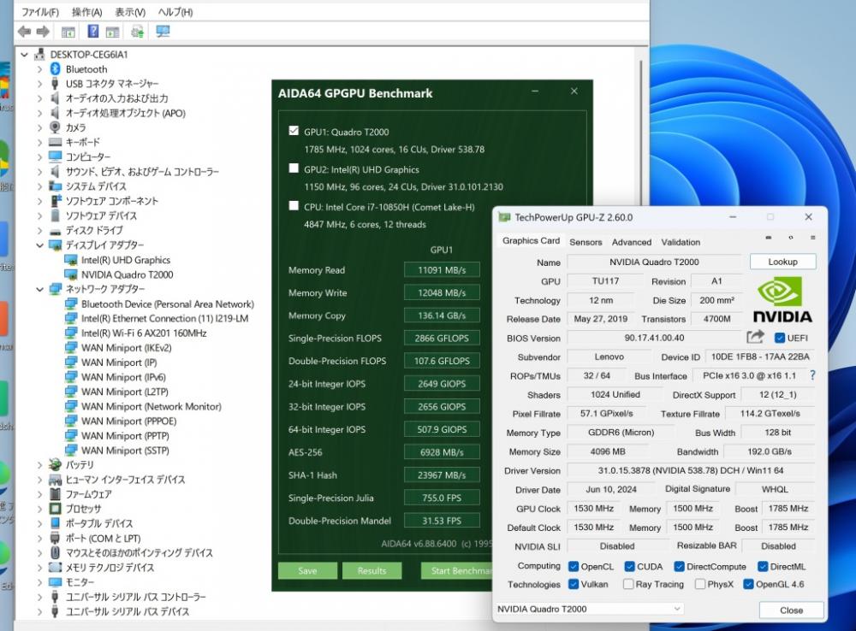856x631 pixels.
Task: Click the BIOS share/export arrow icon in GPU-Z
Action: 755,337
